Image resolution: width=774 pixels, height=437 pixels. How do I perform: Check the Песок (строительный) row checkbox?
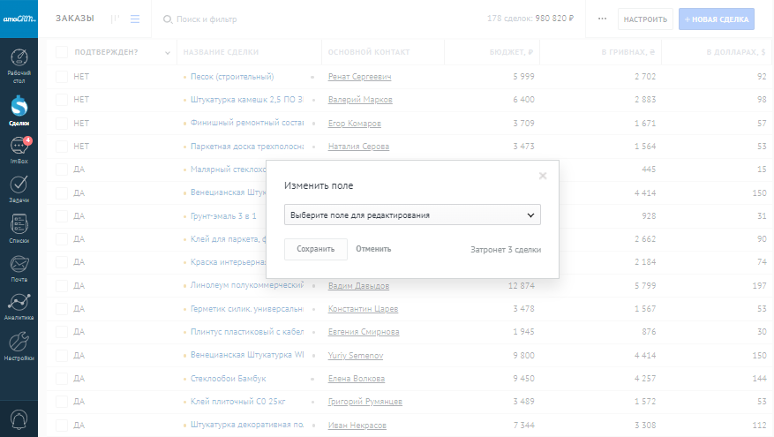(x=62, y=77)
